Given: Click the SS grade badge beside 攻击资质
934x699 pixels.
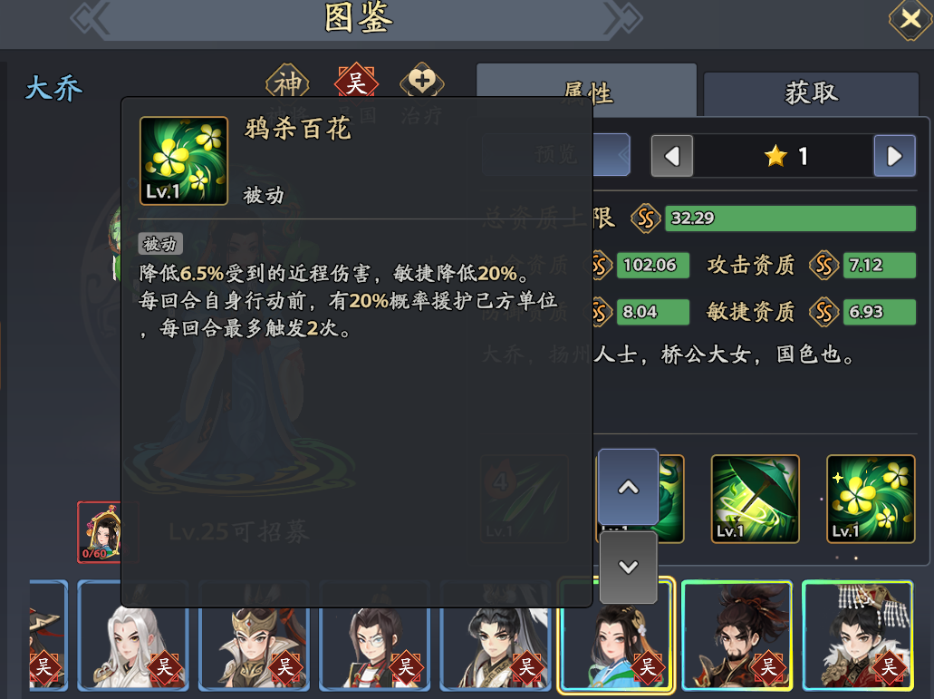Looking at the screenshot, I should [x=823, y=265].
